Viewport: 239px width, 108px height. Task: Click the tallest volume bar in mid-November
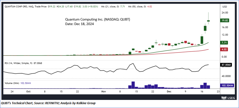133,85
